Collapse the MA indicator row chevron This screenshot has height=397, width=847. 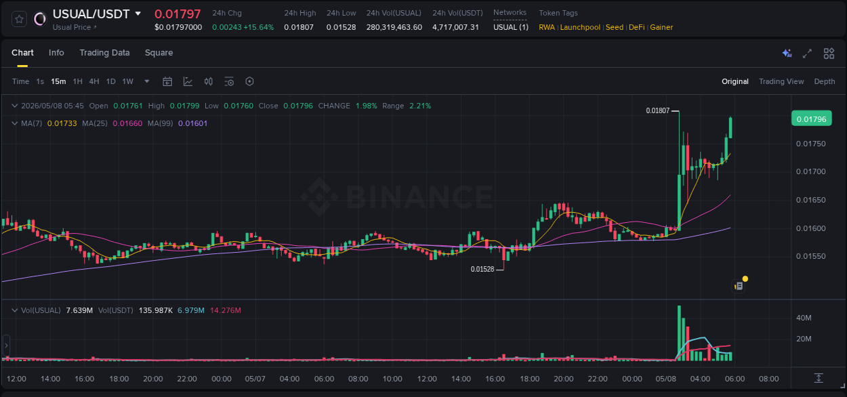tap(15, 123)
